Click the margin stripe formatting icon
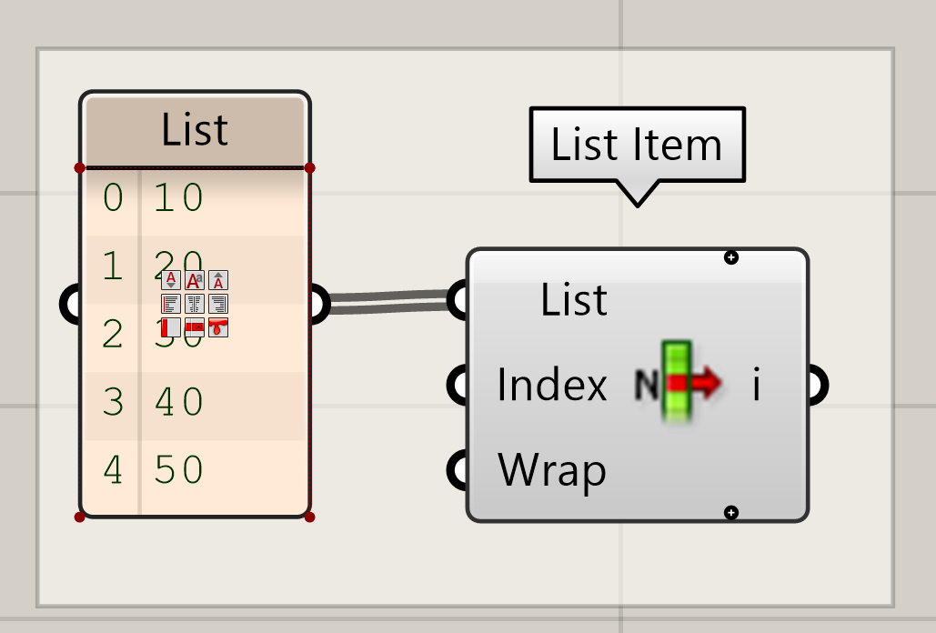Viewport: 936px width, 633px height. [x=171, y=327]
